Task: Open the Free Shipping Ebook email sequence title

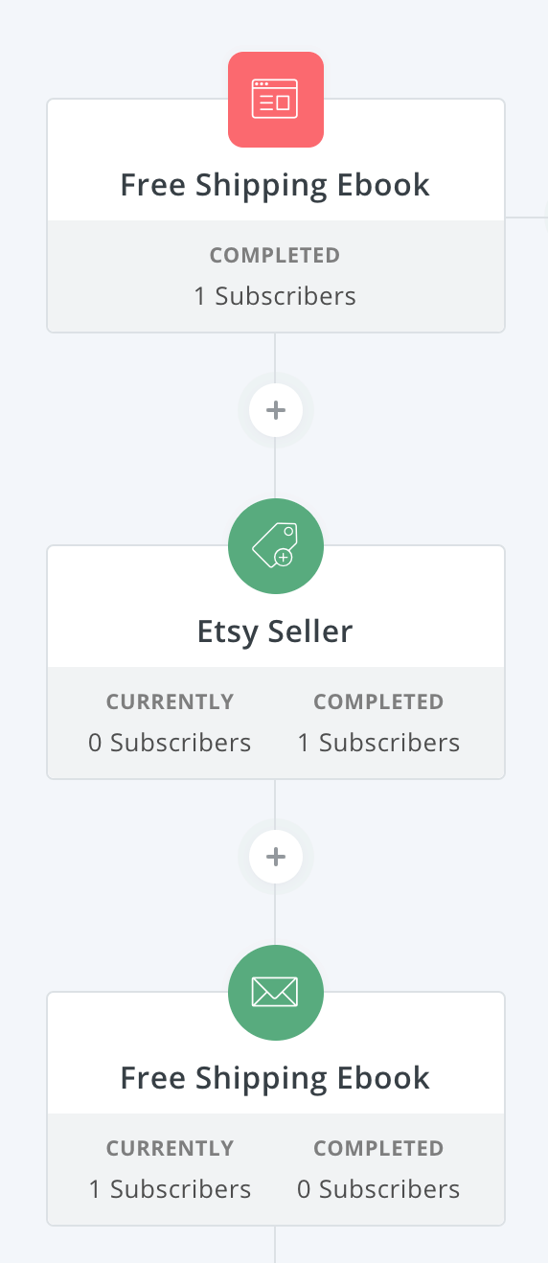Action: click(275, 1078)
